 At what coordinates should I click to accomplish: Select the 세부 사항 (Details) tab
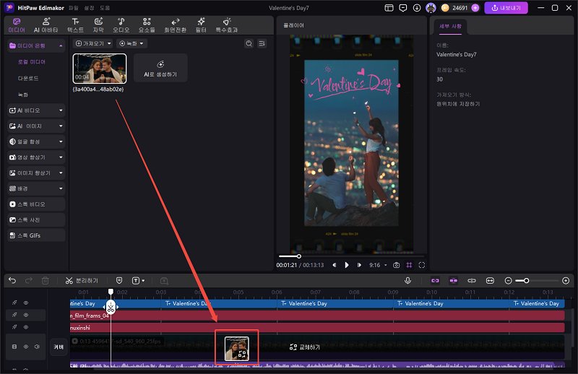tap(450, 27)
